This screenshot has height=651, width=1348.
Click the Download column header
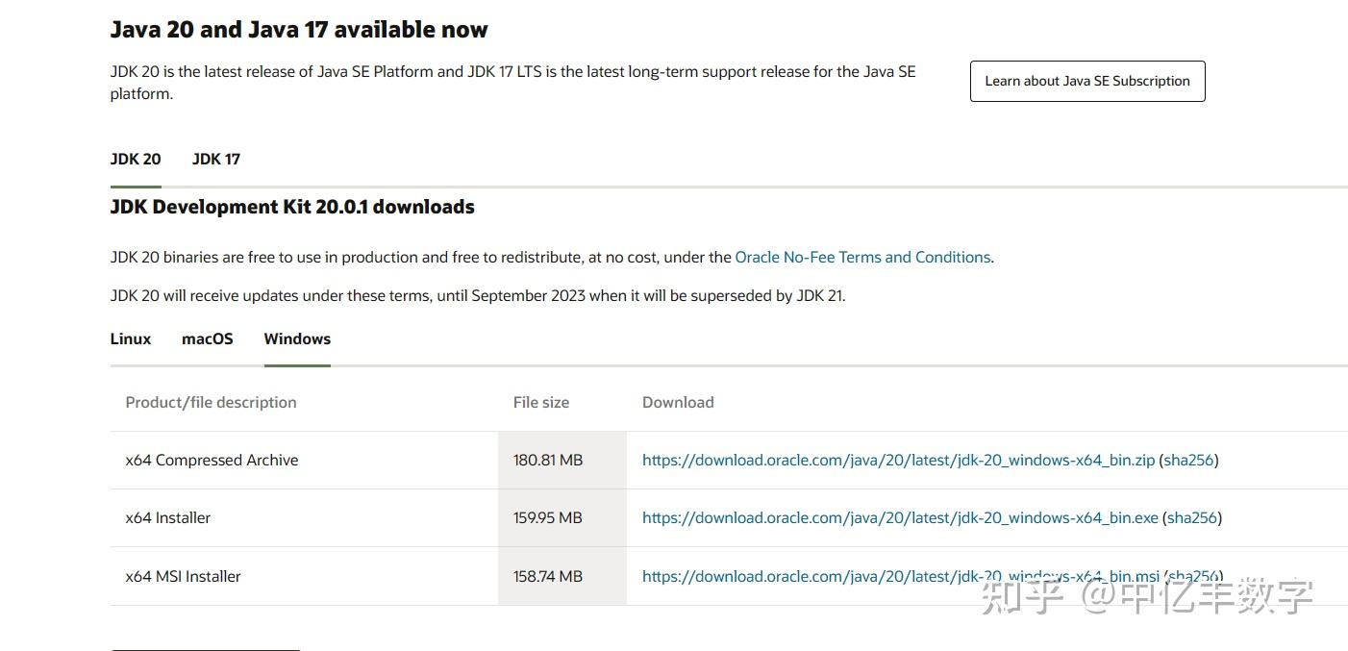(x=678, y=403)
